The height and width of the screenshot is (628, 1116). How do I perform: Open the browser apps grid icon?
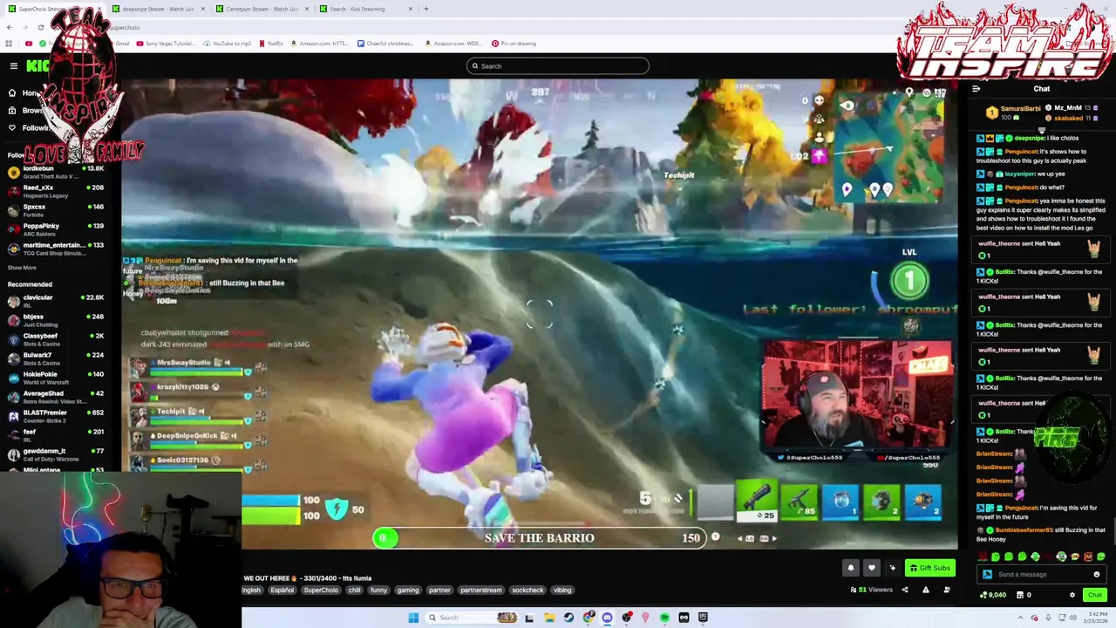(9, 44)
